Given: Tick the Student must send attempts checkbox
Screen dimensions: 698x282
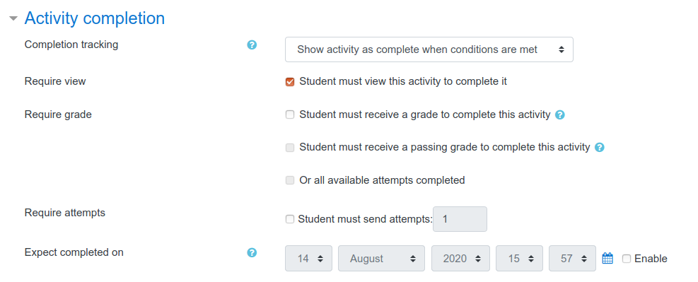Looking at the screenshot, I should point(290,219).
